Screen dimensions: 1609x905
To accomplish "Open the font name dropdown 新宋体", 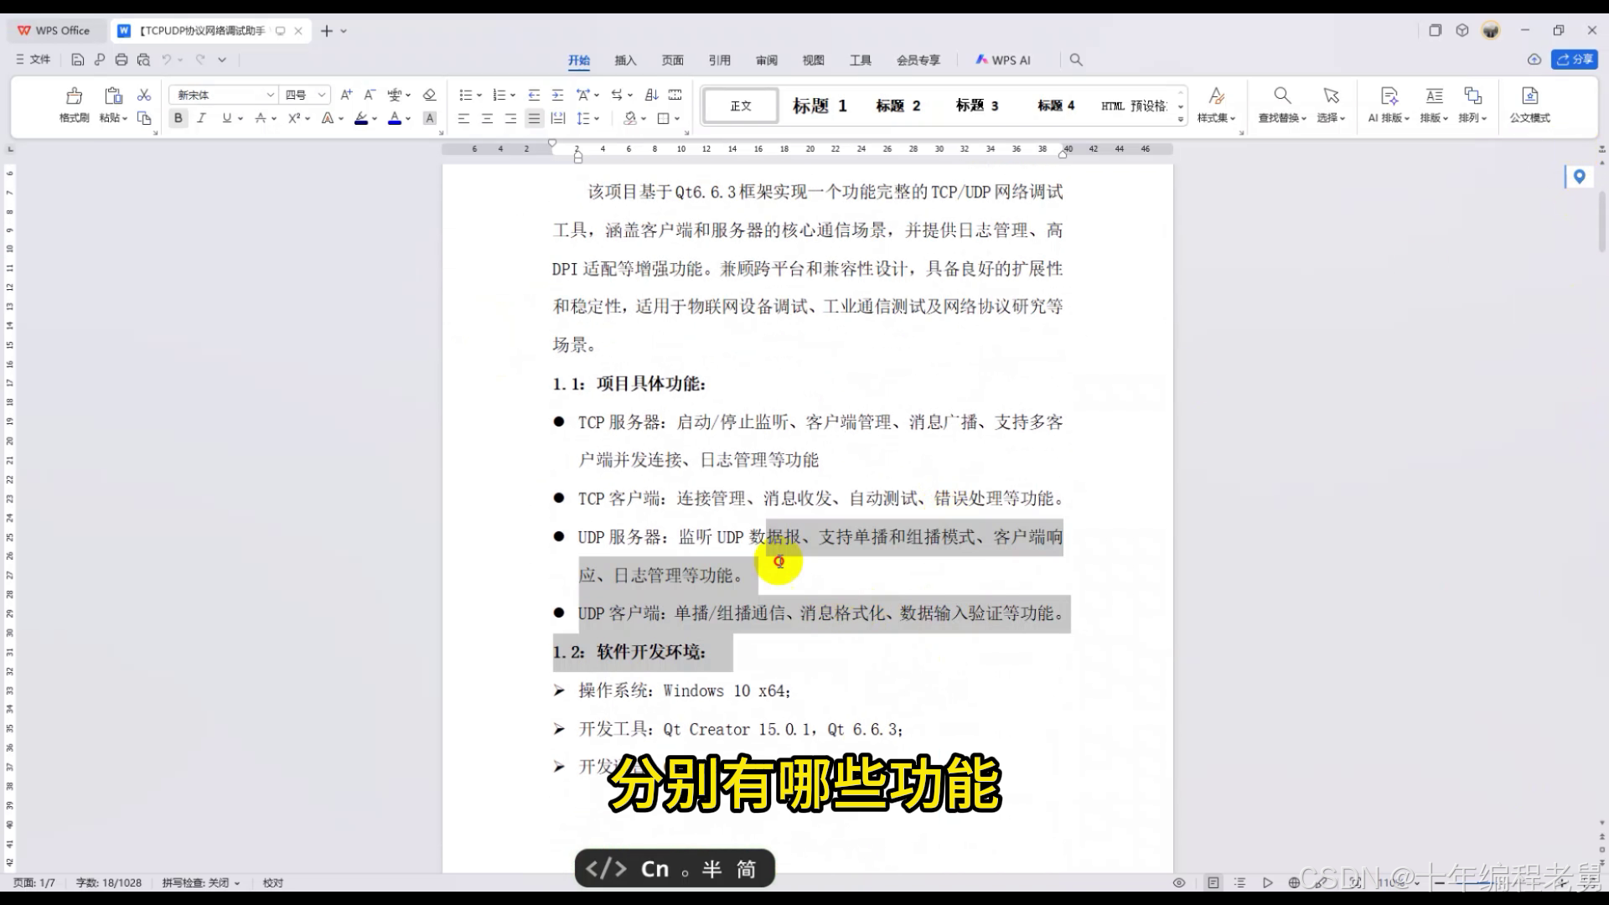I will [x=270, y=95].
